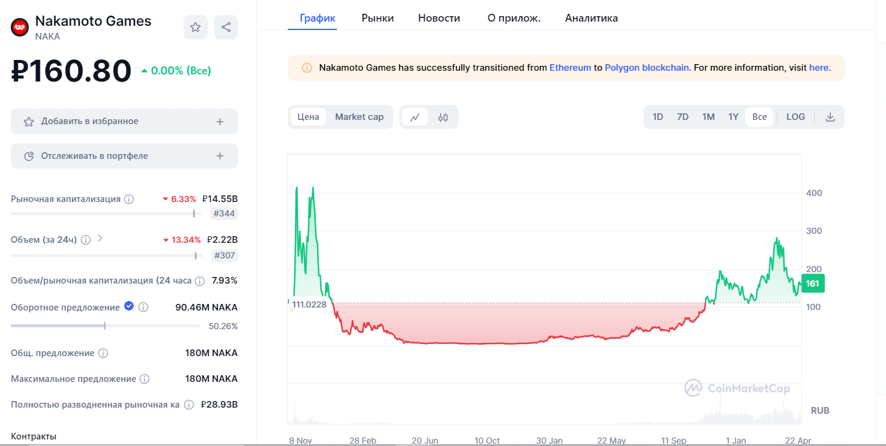Click the share icon button
Image resolution: width=886 pixels, height=446 pixels.
226,27
